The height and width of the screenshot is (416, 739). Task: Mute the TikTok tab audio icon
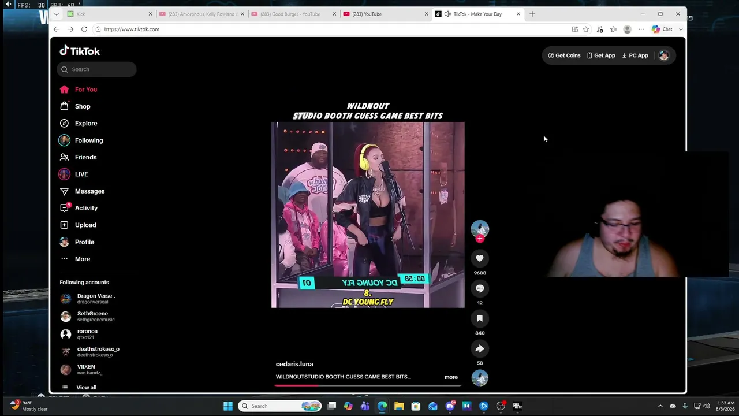[447, 14]
